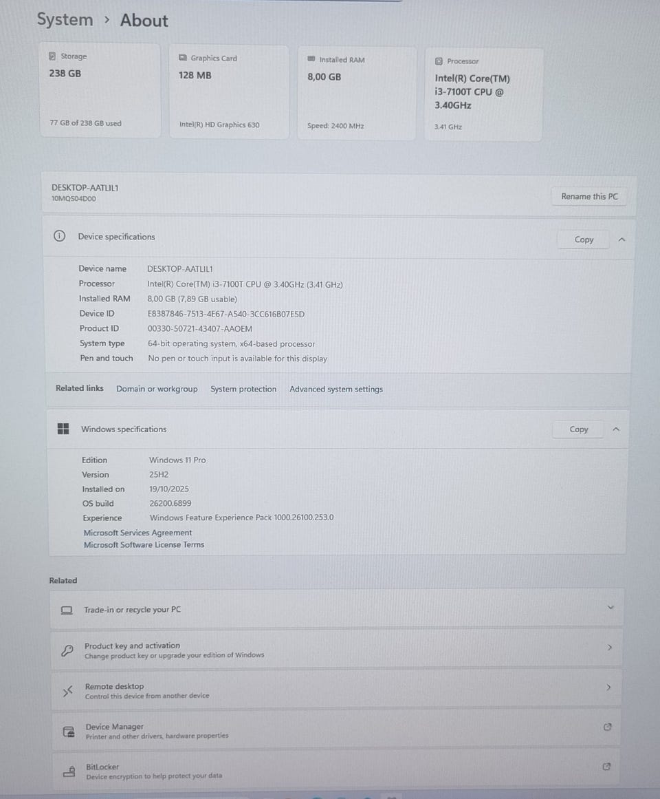660x799 pixels.
Task: Copy the Windows specifications
Action: click(579, 429)
